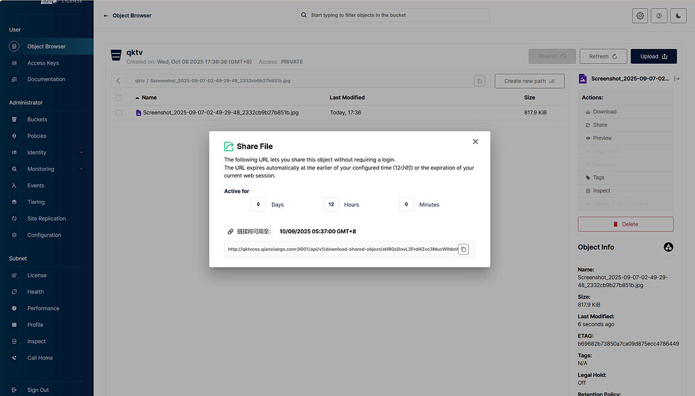This screenshot has width=695, height=396.
Task: Open Access Keys in the sidebar
Action: tap(43, 63)
